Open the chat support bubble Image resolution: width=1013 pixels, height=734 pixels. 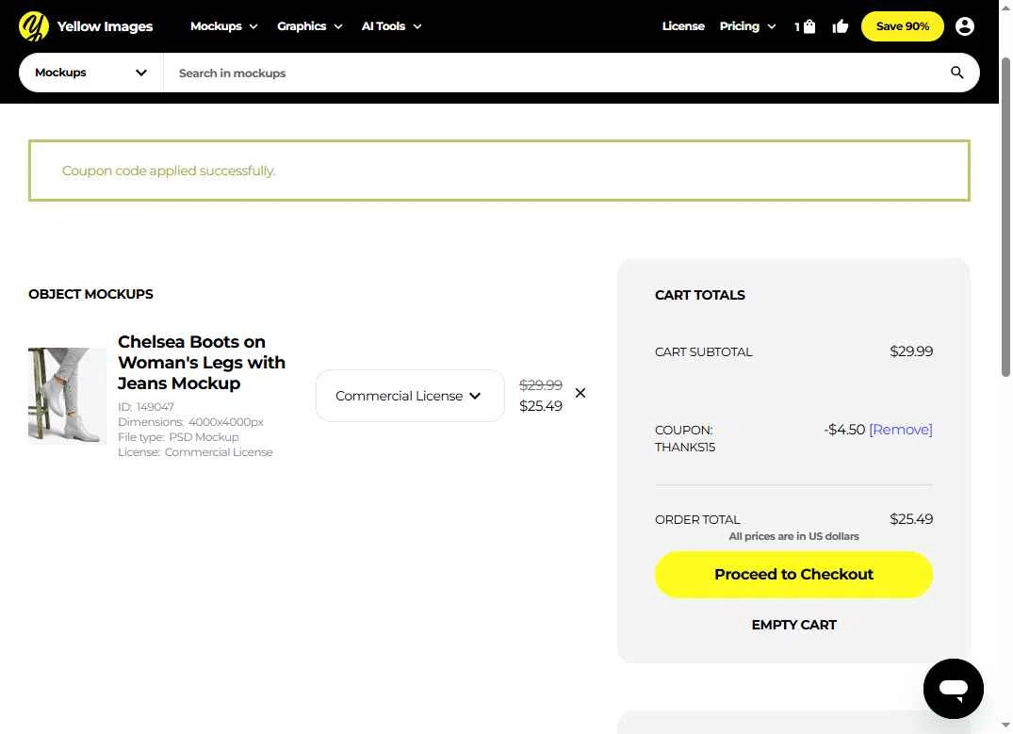tap(953, 688)
